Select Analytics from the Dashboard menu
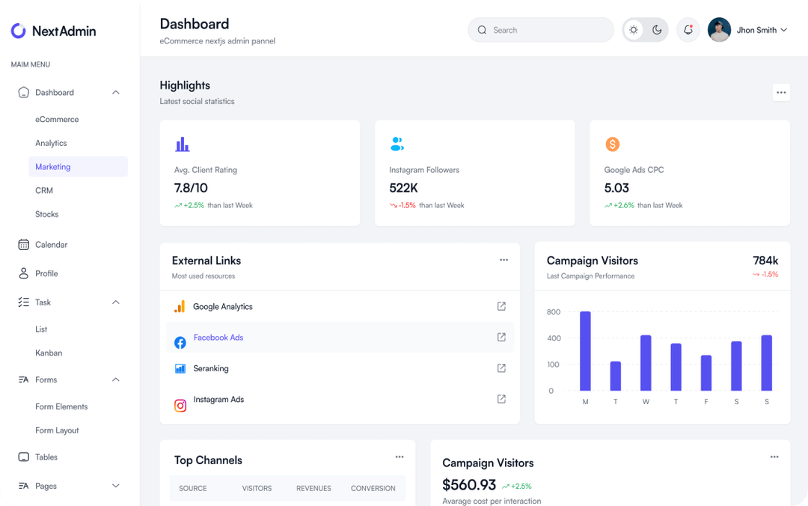The image size is (808, 506). click(x=51, y=143)
